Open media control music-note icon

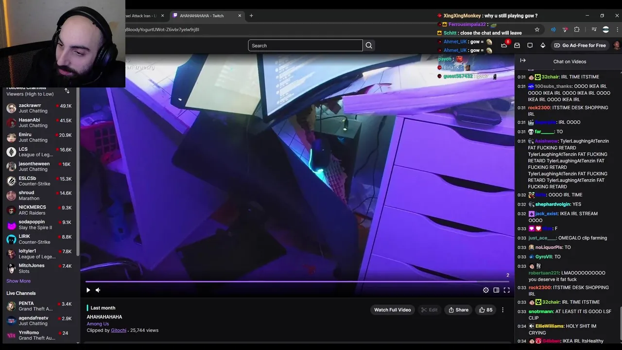(594, 30)
